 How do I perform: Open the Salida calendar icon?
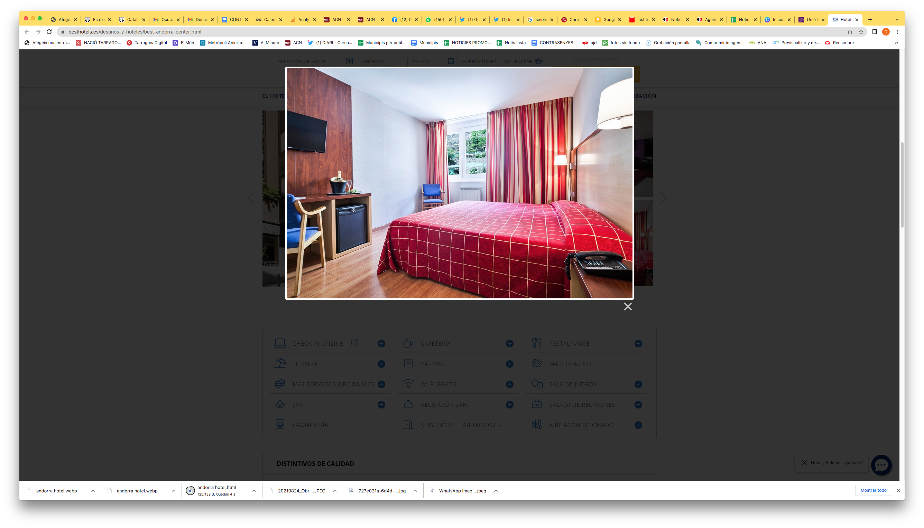pos(451,61)
